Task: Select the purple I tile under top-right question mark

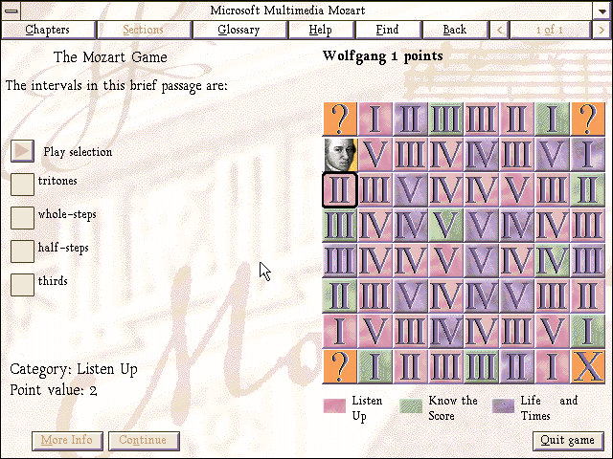Action: coord(587,155)
